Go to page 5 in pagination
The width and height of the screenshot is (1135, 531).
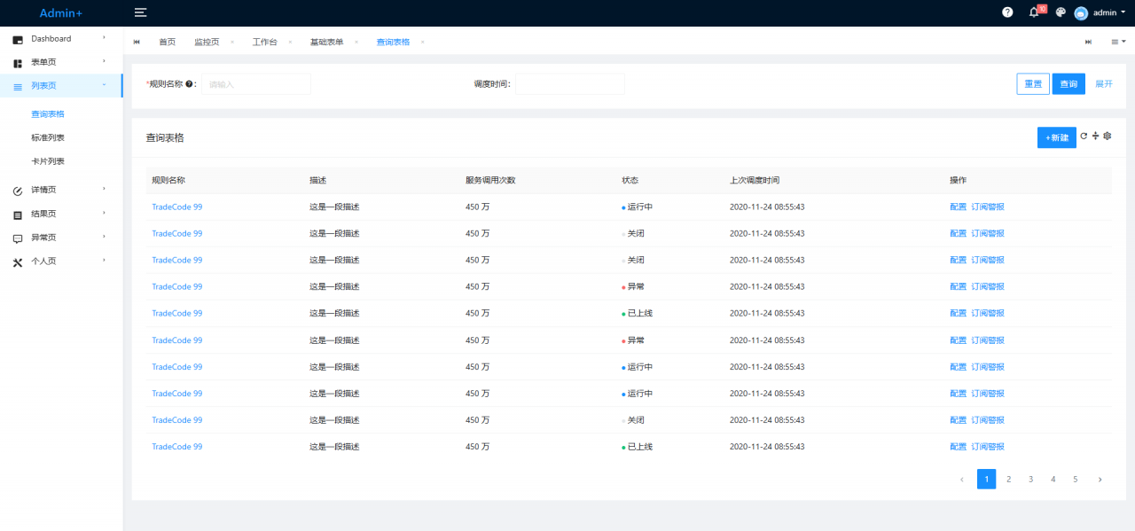click(1076, 480)
